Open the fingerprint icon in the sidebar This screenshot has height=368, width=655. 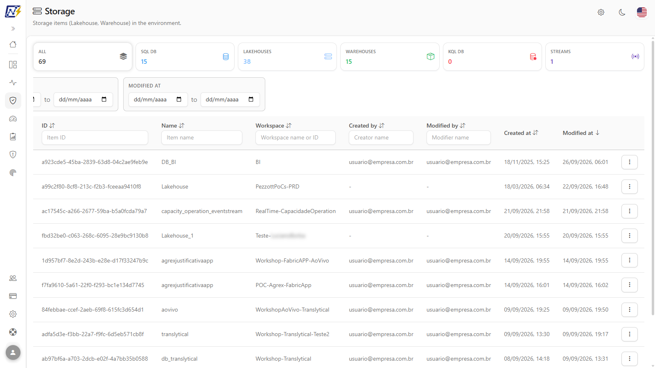click(x=13, y=173)
